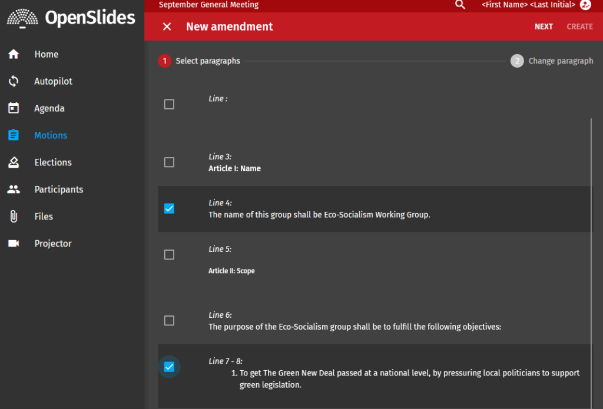This screenshot has height=409, width=603.
Task: Tick the Line 5 Article II checkbox
Action: click(x=169, y=255)
